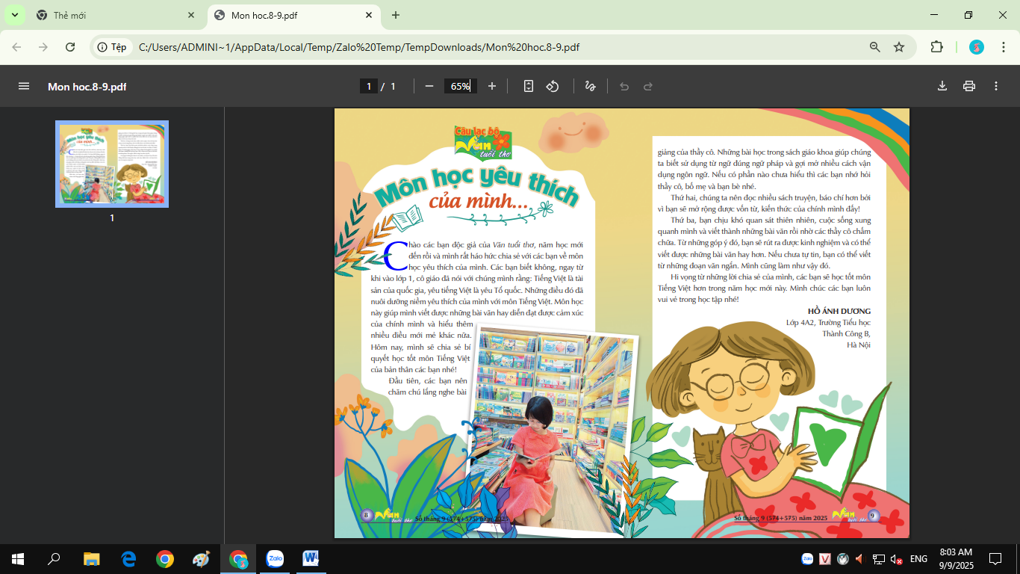Rotate the PDF counterclockwise

(x=553, y=86)
